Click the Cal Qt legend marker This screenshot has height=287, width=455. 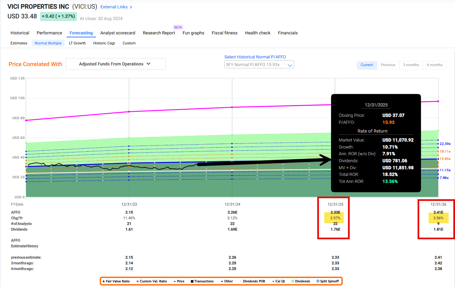[273, 281]
